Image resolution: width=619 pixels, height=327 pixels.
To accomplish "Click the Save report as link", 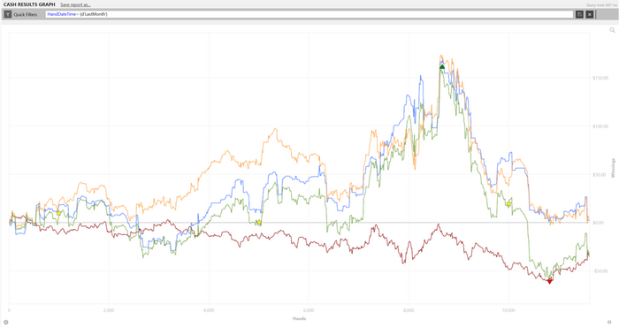I will coord(75,4).
